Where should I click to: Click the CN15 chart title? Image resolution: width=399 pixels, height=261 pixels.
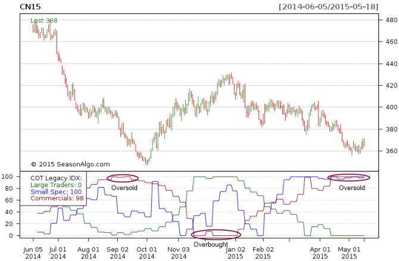30,7
